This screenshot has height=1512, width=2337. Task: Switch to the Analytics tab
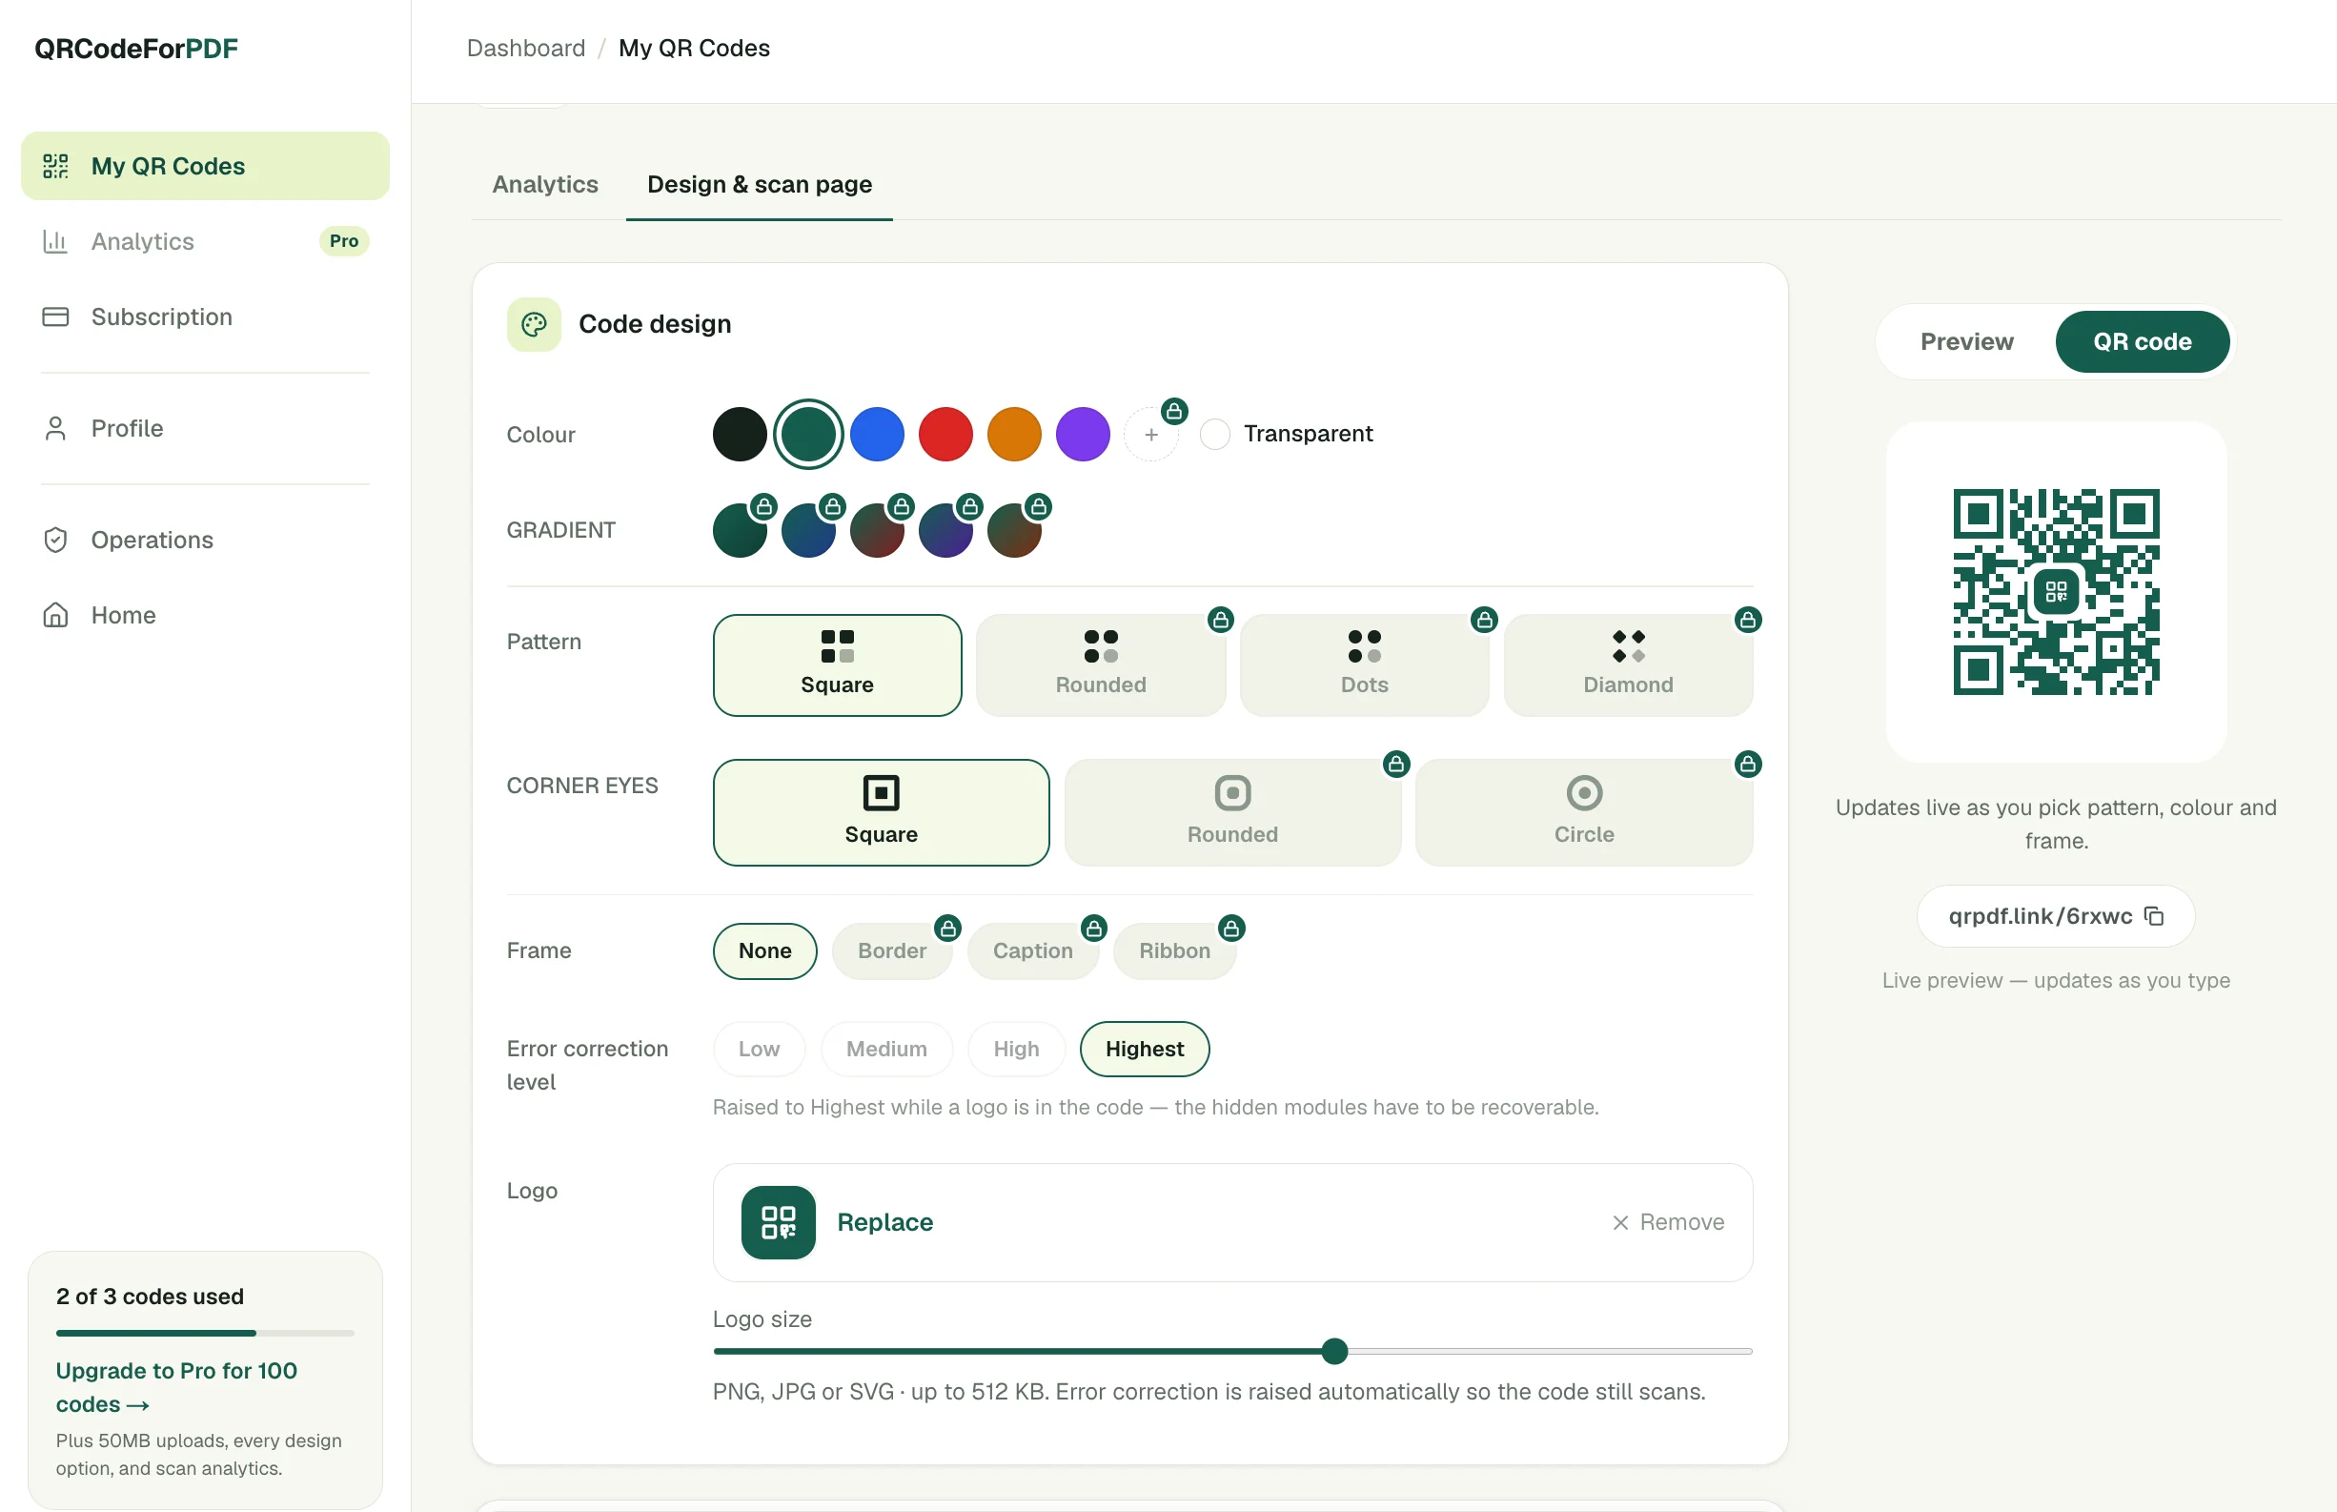click(x=545, y=185)
